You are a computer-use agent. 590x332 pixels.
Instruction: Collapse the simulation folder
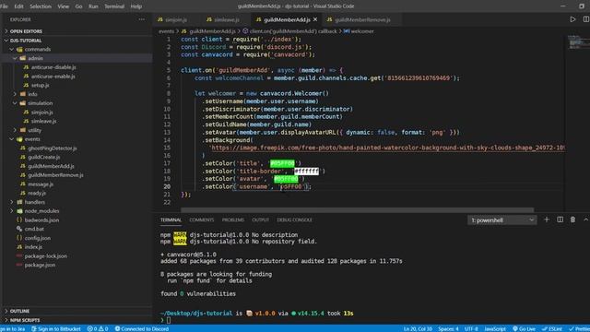point(40,103)
